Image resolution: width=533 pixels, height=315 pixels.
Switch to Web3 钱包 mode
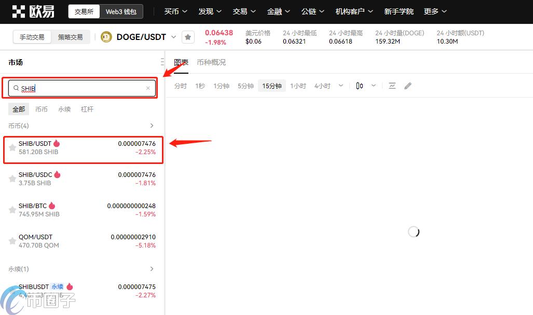tap(121, 11)
